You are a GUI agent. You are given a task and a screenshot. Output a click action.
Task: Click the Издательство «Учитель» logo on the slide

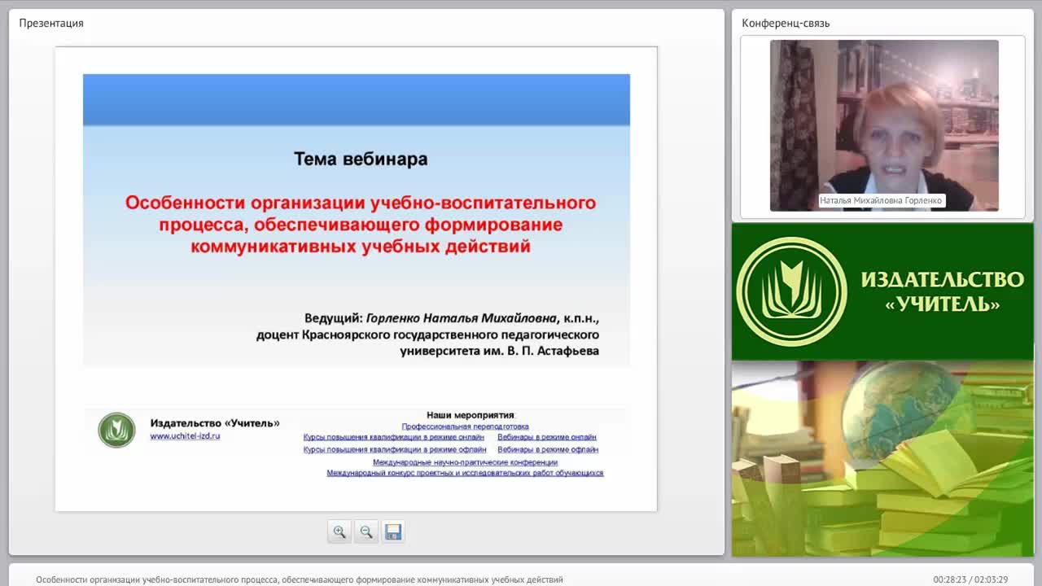[x=116, y=430]
